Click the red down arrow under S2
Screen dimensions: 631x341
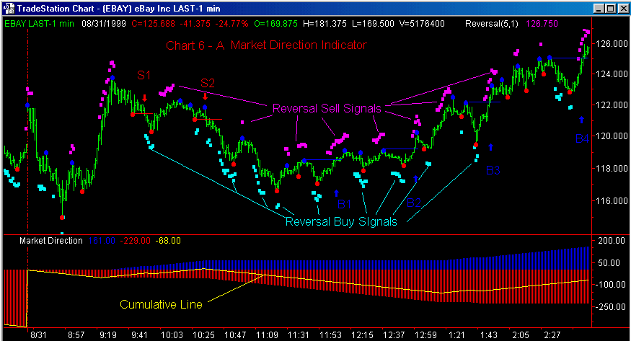point(206,97)
